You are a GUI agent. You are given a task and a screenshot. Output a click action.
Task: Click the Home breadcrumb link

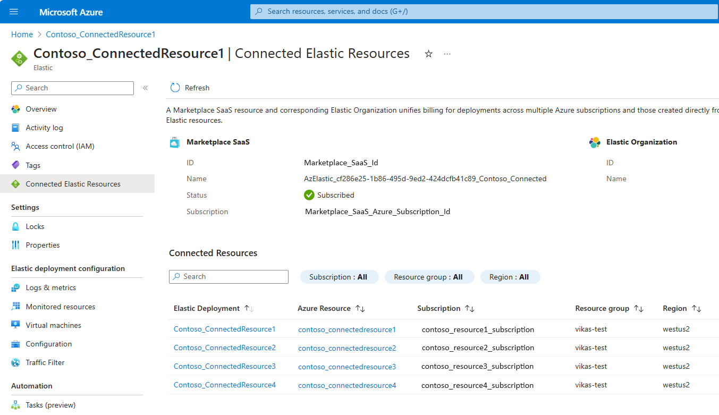point(22,35)
